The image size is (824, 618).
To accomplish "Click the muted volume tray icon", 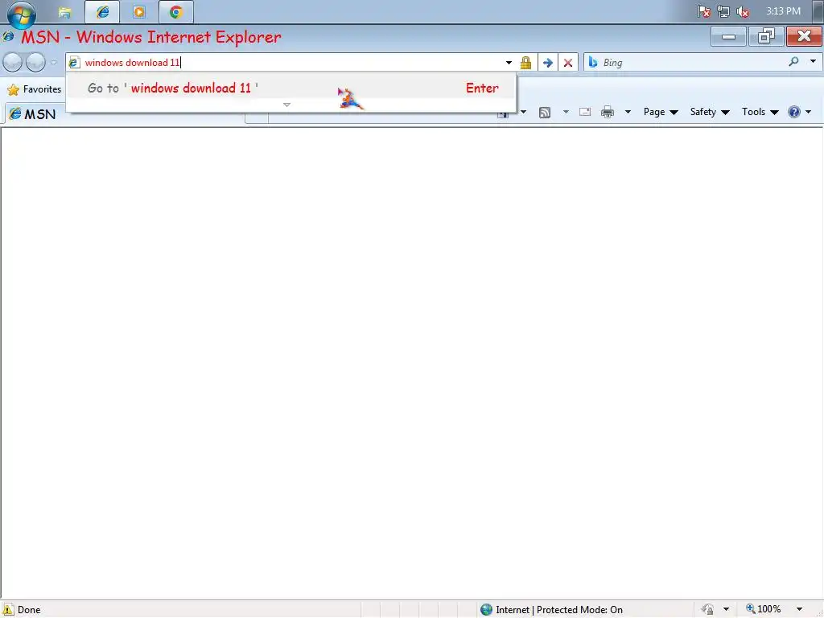I will 743,11.
